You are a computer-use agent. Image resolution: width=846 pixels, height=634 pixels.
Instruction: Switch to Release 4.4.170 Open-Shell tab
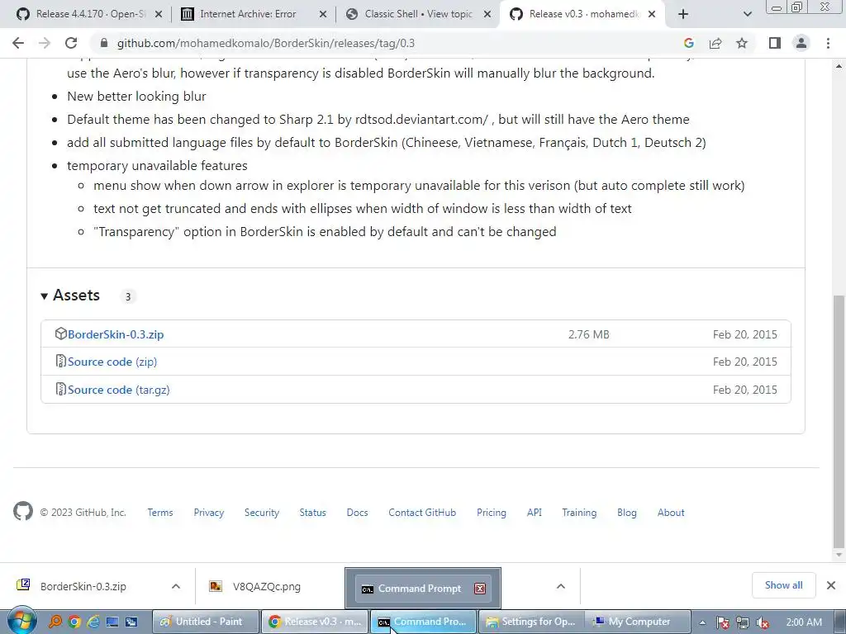[90, 14]
